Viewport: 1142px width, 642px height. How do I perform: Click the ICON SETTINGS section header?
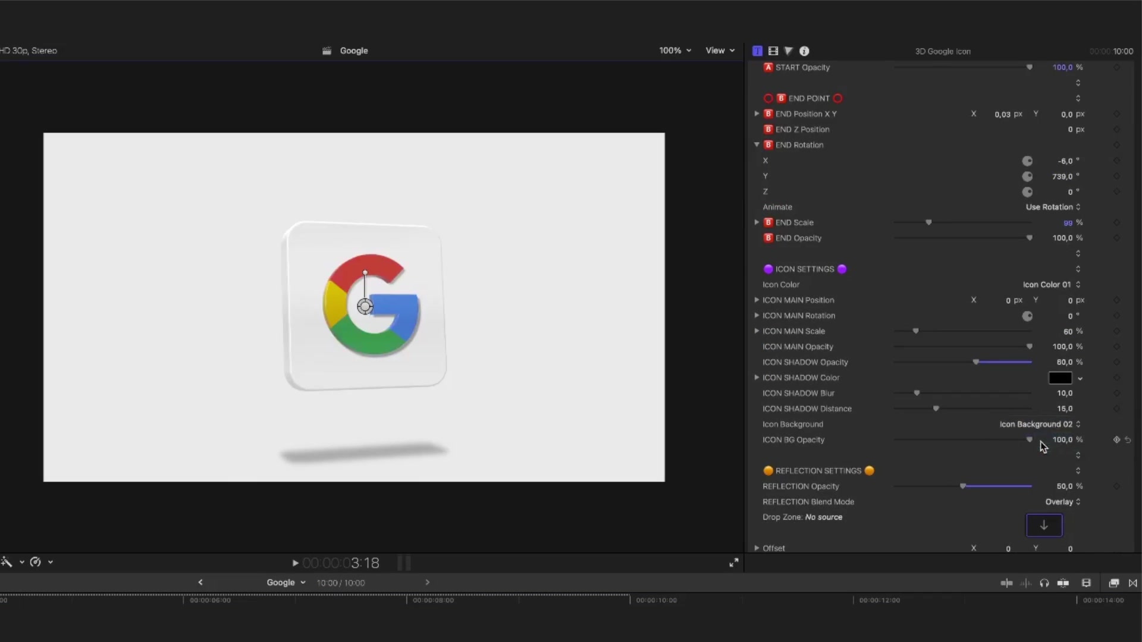[805, 269]
